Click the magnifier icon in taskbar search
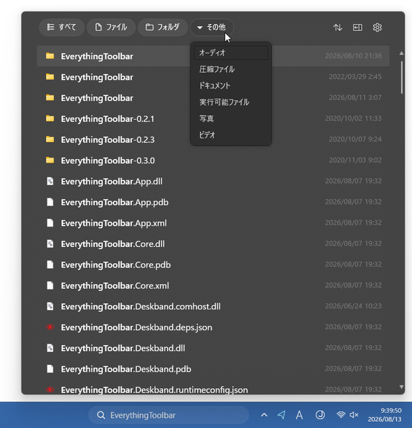 pyautogui.click(x=101, y=415)
